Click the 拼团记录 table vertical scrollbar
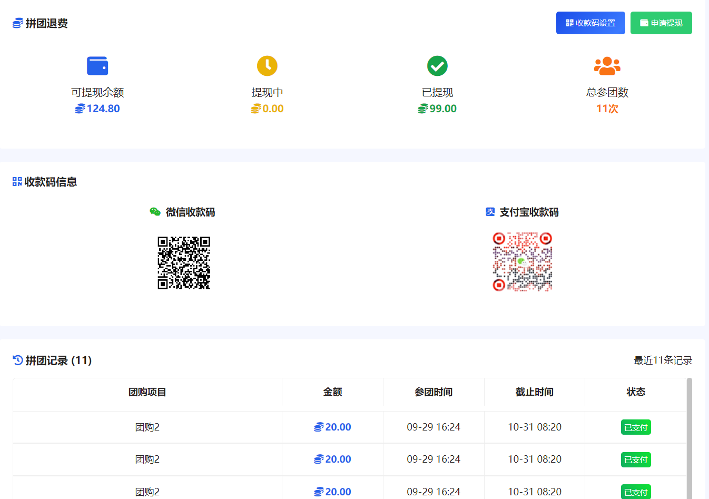This screenshot has width=709, height=499. (689, 438)
